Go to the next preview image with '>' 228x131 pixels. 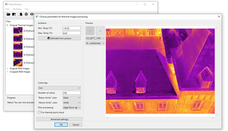(x=100, y=31)
